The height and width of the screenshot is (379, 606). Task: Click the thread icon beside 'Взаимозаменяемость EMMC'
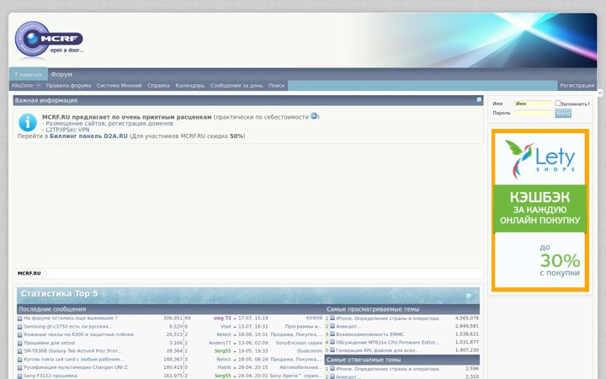point(332,334)
